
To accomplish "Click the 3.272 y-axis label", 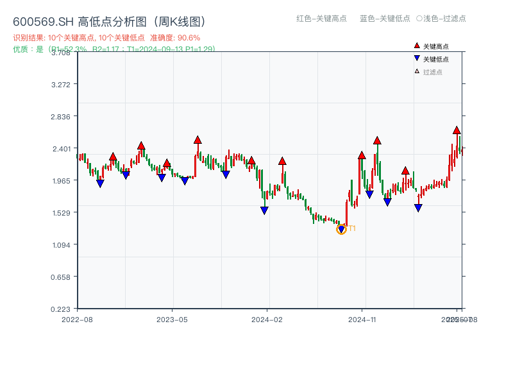I will pyautogui.click(x=60, y=85).
